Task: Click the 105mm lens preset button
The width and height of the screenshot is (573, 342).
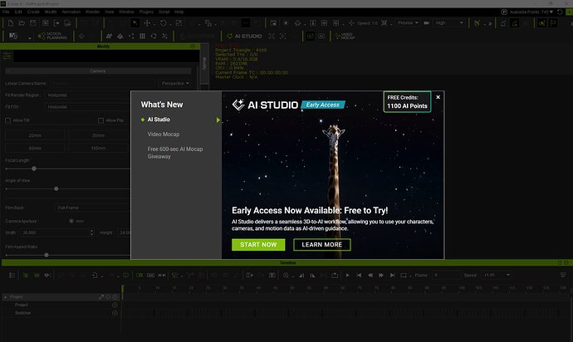Action: click(x=98, y=149)
